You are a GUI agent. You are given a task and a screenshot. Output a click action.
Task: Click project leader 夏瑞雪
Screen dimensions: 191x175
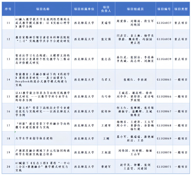106,22
